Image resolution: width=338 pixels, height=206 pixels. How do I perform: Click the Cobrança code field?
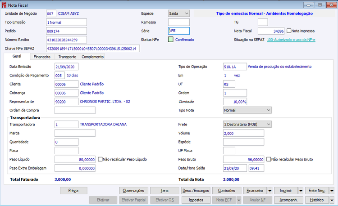click(66, 93)
